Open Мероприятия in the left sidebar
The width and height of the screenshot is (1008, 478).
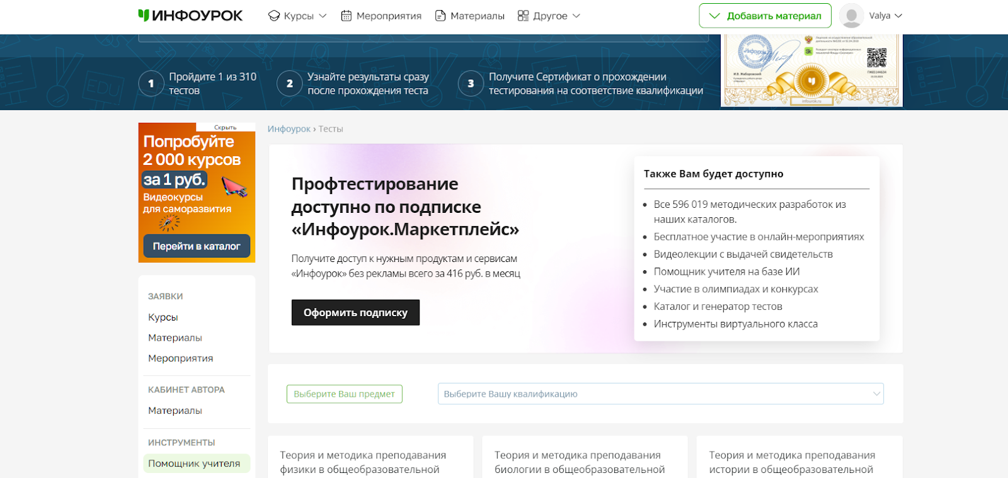tap(180, 358)
